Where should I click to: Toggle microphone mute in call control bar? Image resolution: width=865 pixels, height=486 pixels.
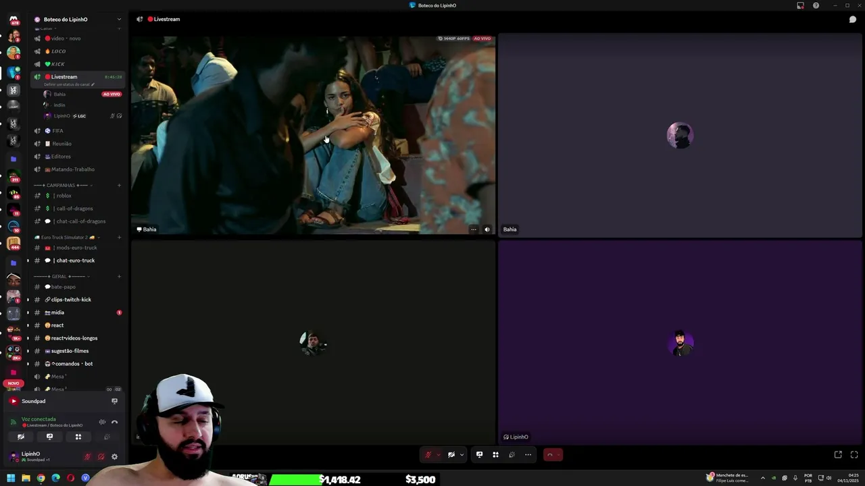click(x=428, y=455)
